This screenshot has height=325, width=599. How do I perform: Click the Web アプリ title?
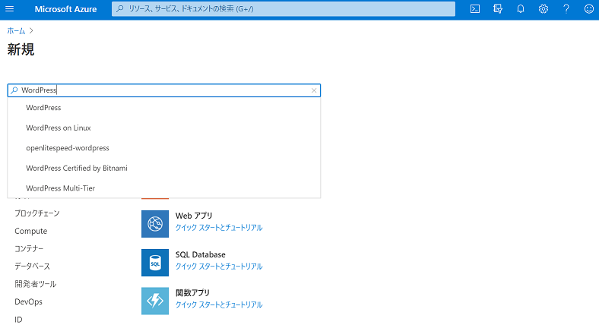[x=194, y=216]
